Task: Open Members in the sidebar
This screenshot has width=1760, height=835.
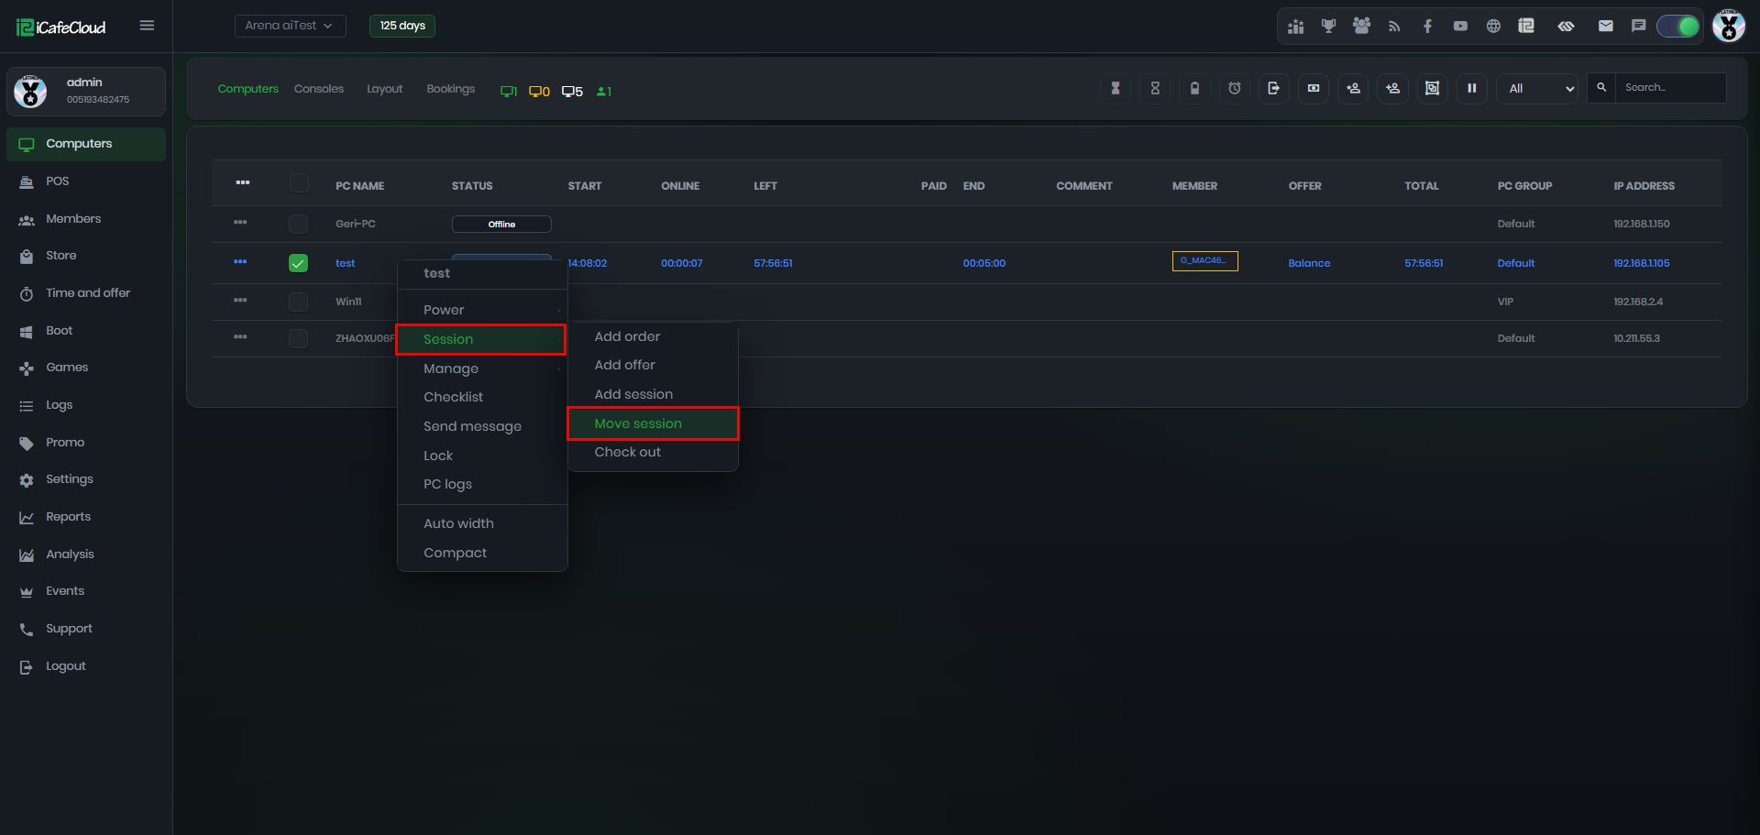Action: (86, 219)
